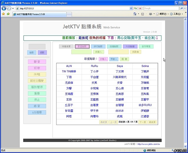
Task: Start recording with 錄音 button
Action: click(37, 106)
